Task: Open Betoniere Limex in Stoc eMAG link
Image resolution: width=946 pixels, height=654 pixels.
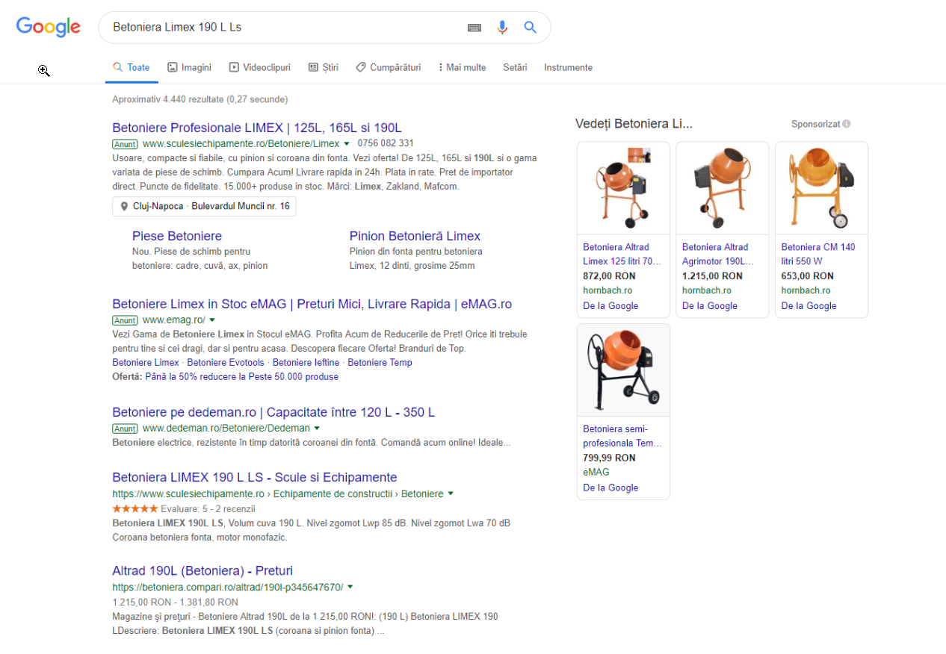Action: [x=312, y=305]
